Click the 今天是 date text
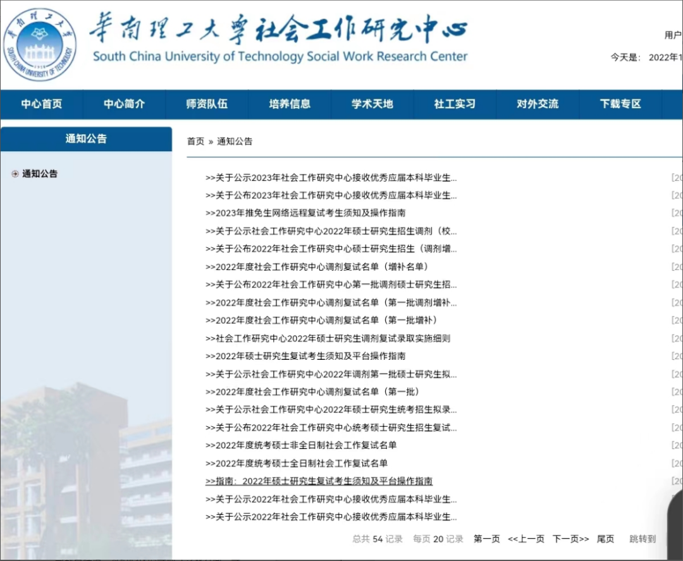683x561 pixels. click(646, 58)
